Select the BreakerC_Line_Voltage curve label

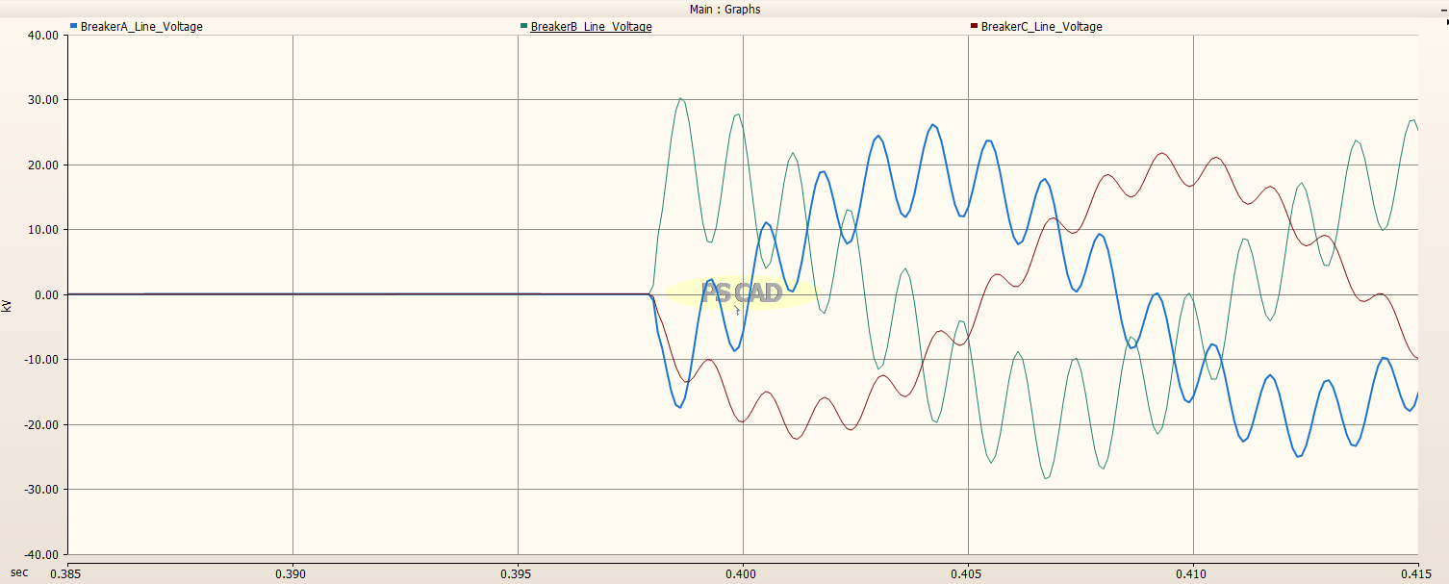[1041, 27]
